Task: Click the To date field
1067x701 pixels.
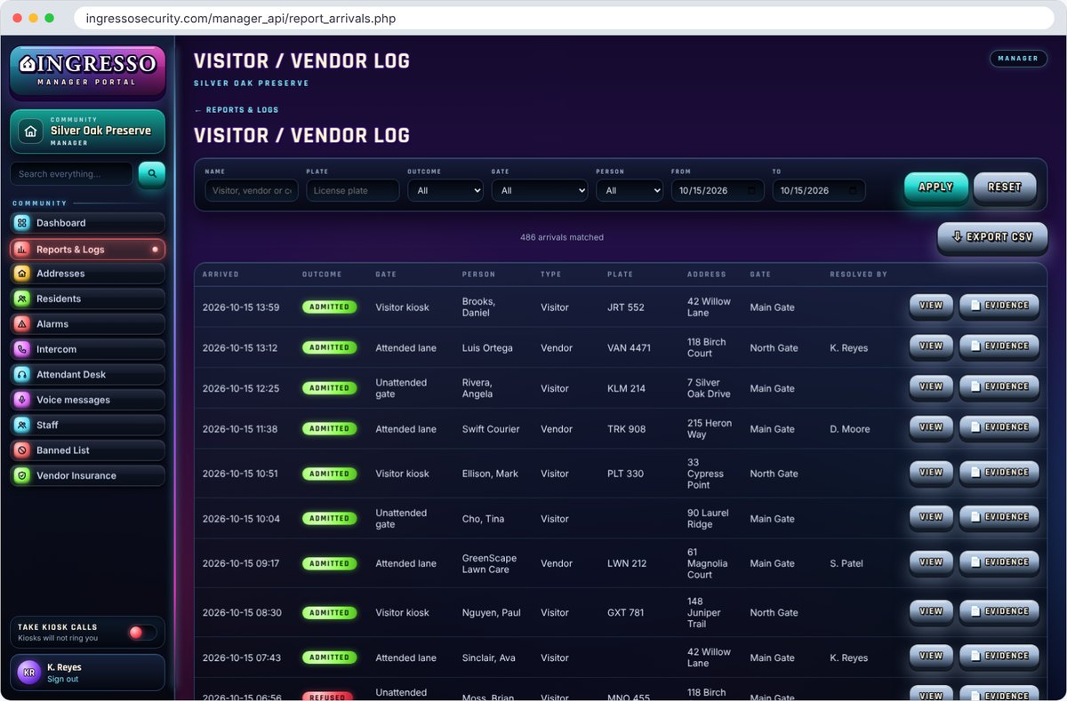Action: tap(819, 191)
